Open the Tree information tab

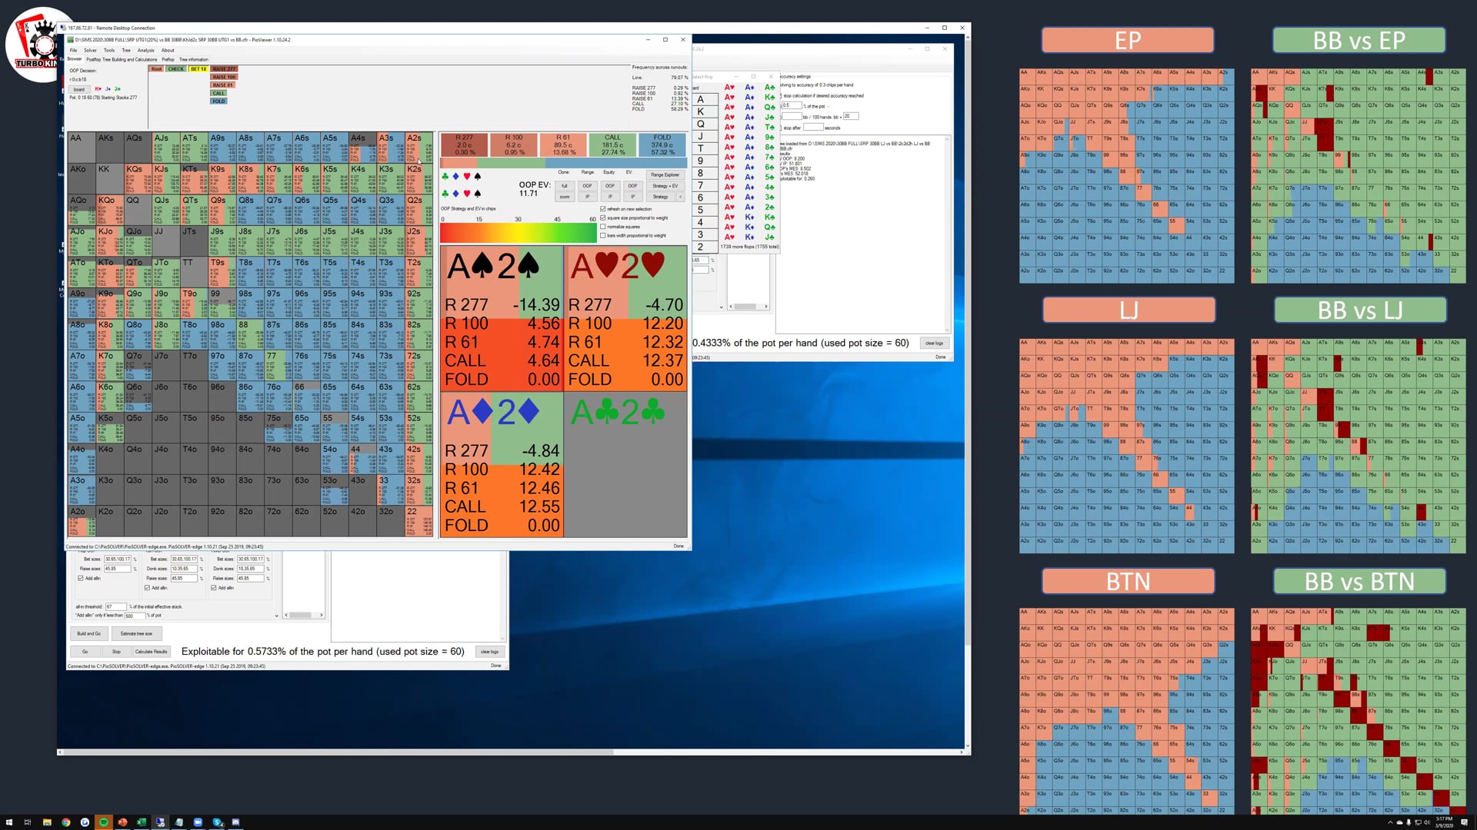pos(194,59)
